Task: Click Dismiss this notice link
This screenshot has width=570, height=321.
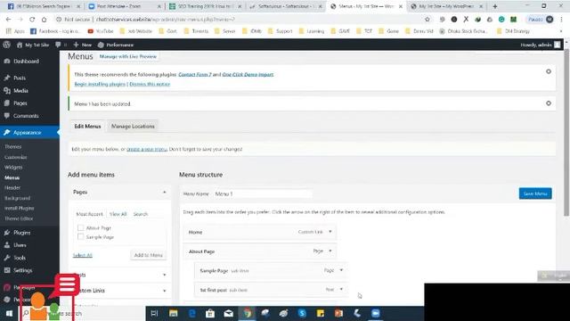Action: tap(150, 84)
